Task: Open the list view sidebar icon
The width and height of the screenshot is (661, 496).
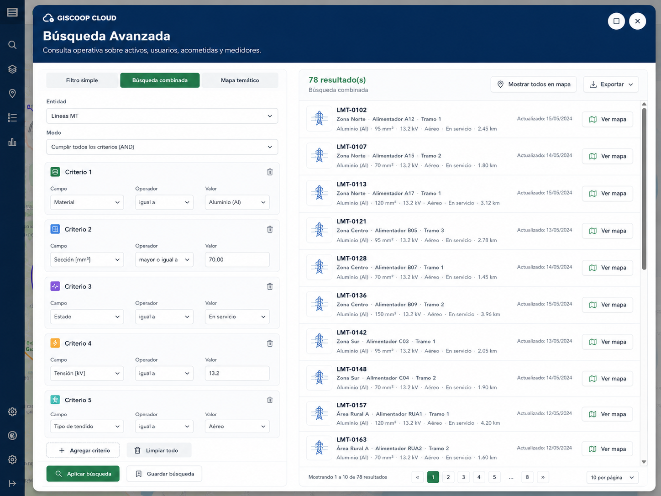Action: [12, 118]
